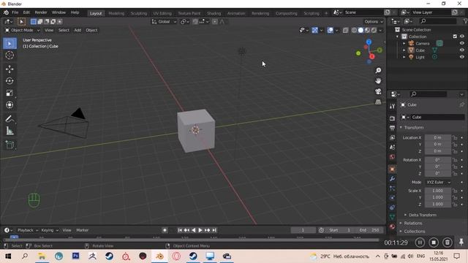
Task: Open the File menu
Action: (15, 12)
